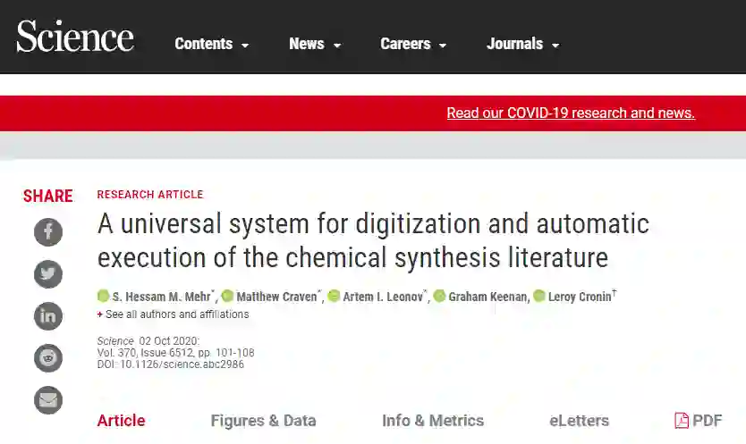The height and width of the screenshot is (444, 746).
Task: View the eLetters tab
Action: coord(579,421)
